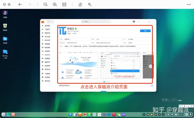
Task: Open WeChat from the dock
Action: click(x=119, y=114)
